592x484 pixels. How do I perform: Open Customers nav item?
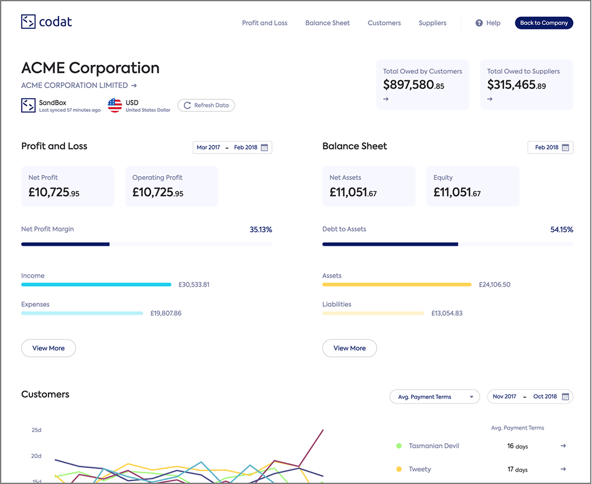384,23
